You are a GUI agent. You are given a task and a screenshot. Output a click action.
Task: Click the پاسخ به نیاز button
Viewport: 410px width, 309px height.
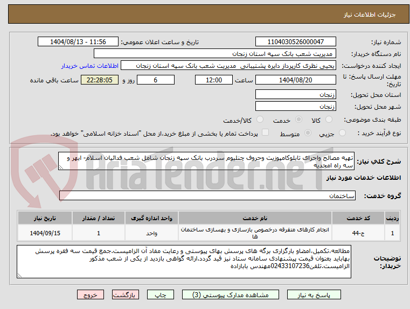pos(314,294)
